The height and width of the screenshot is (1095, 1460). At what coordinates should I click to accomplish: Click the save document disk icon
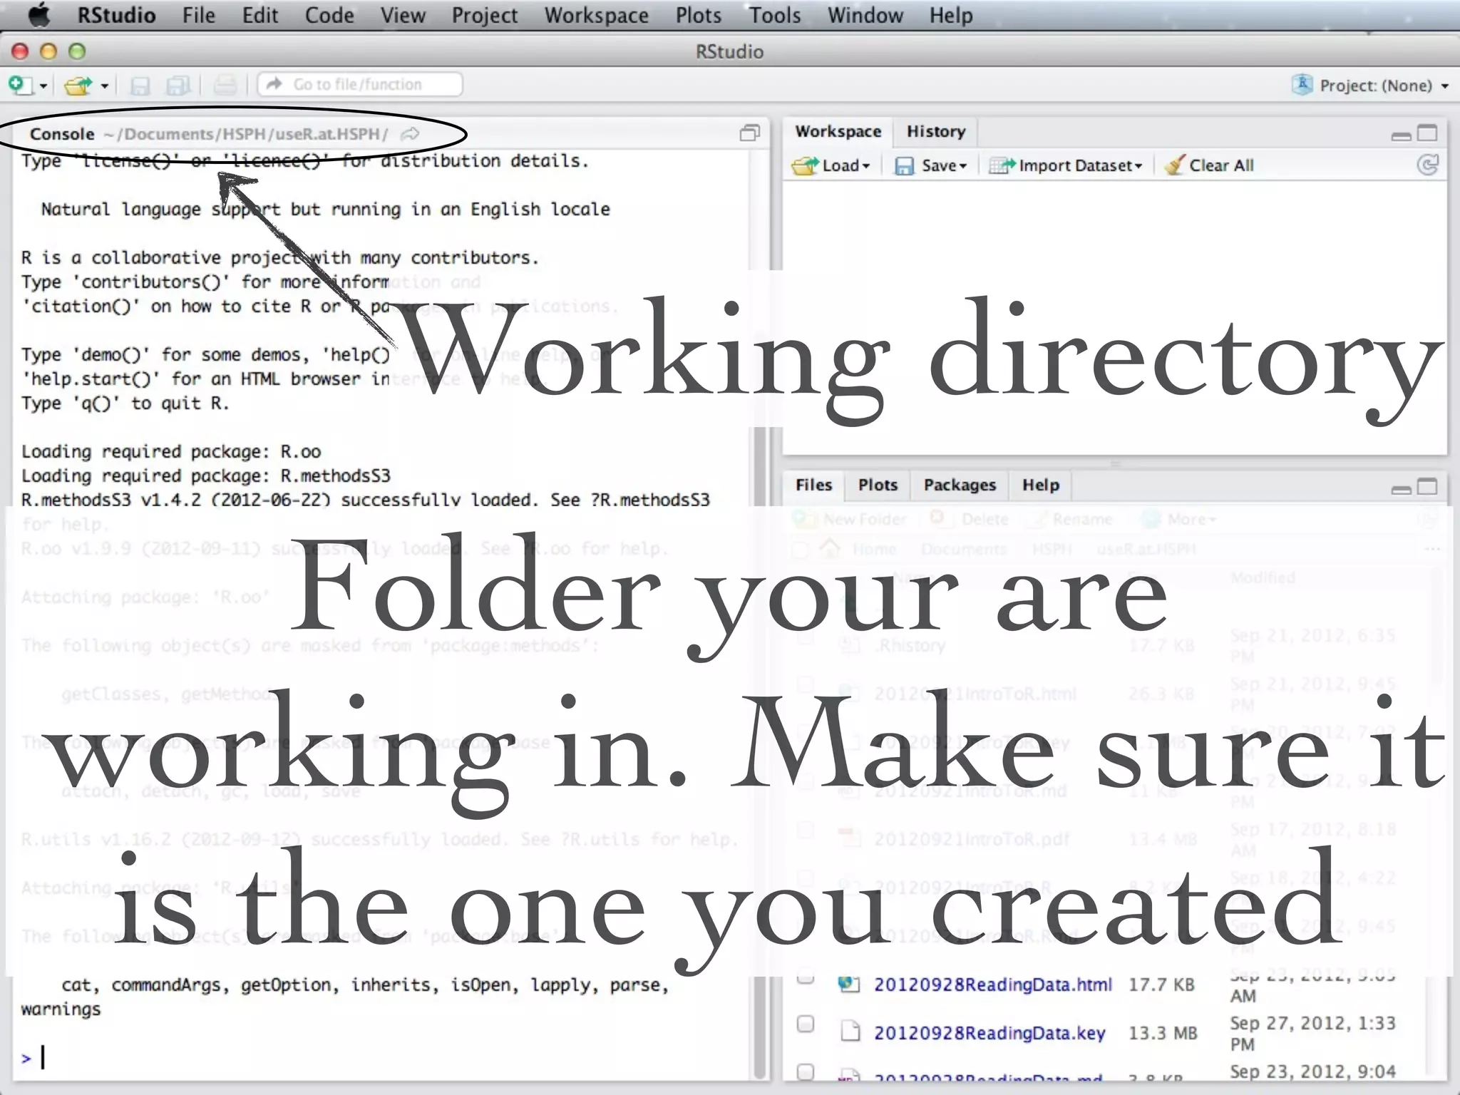pyautogui.click(x=140, y=86)
